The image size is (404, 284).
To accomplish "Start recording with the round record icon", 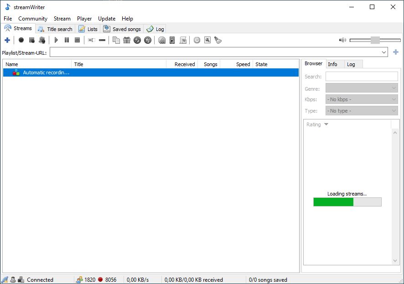I will point(21,40).
